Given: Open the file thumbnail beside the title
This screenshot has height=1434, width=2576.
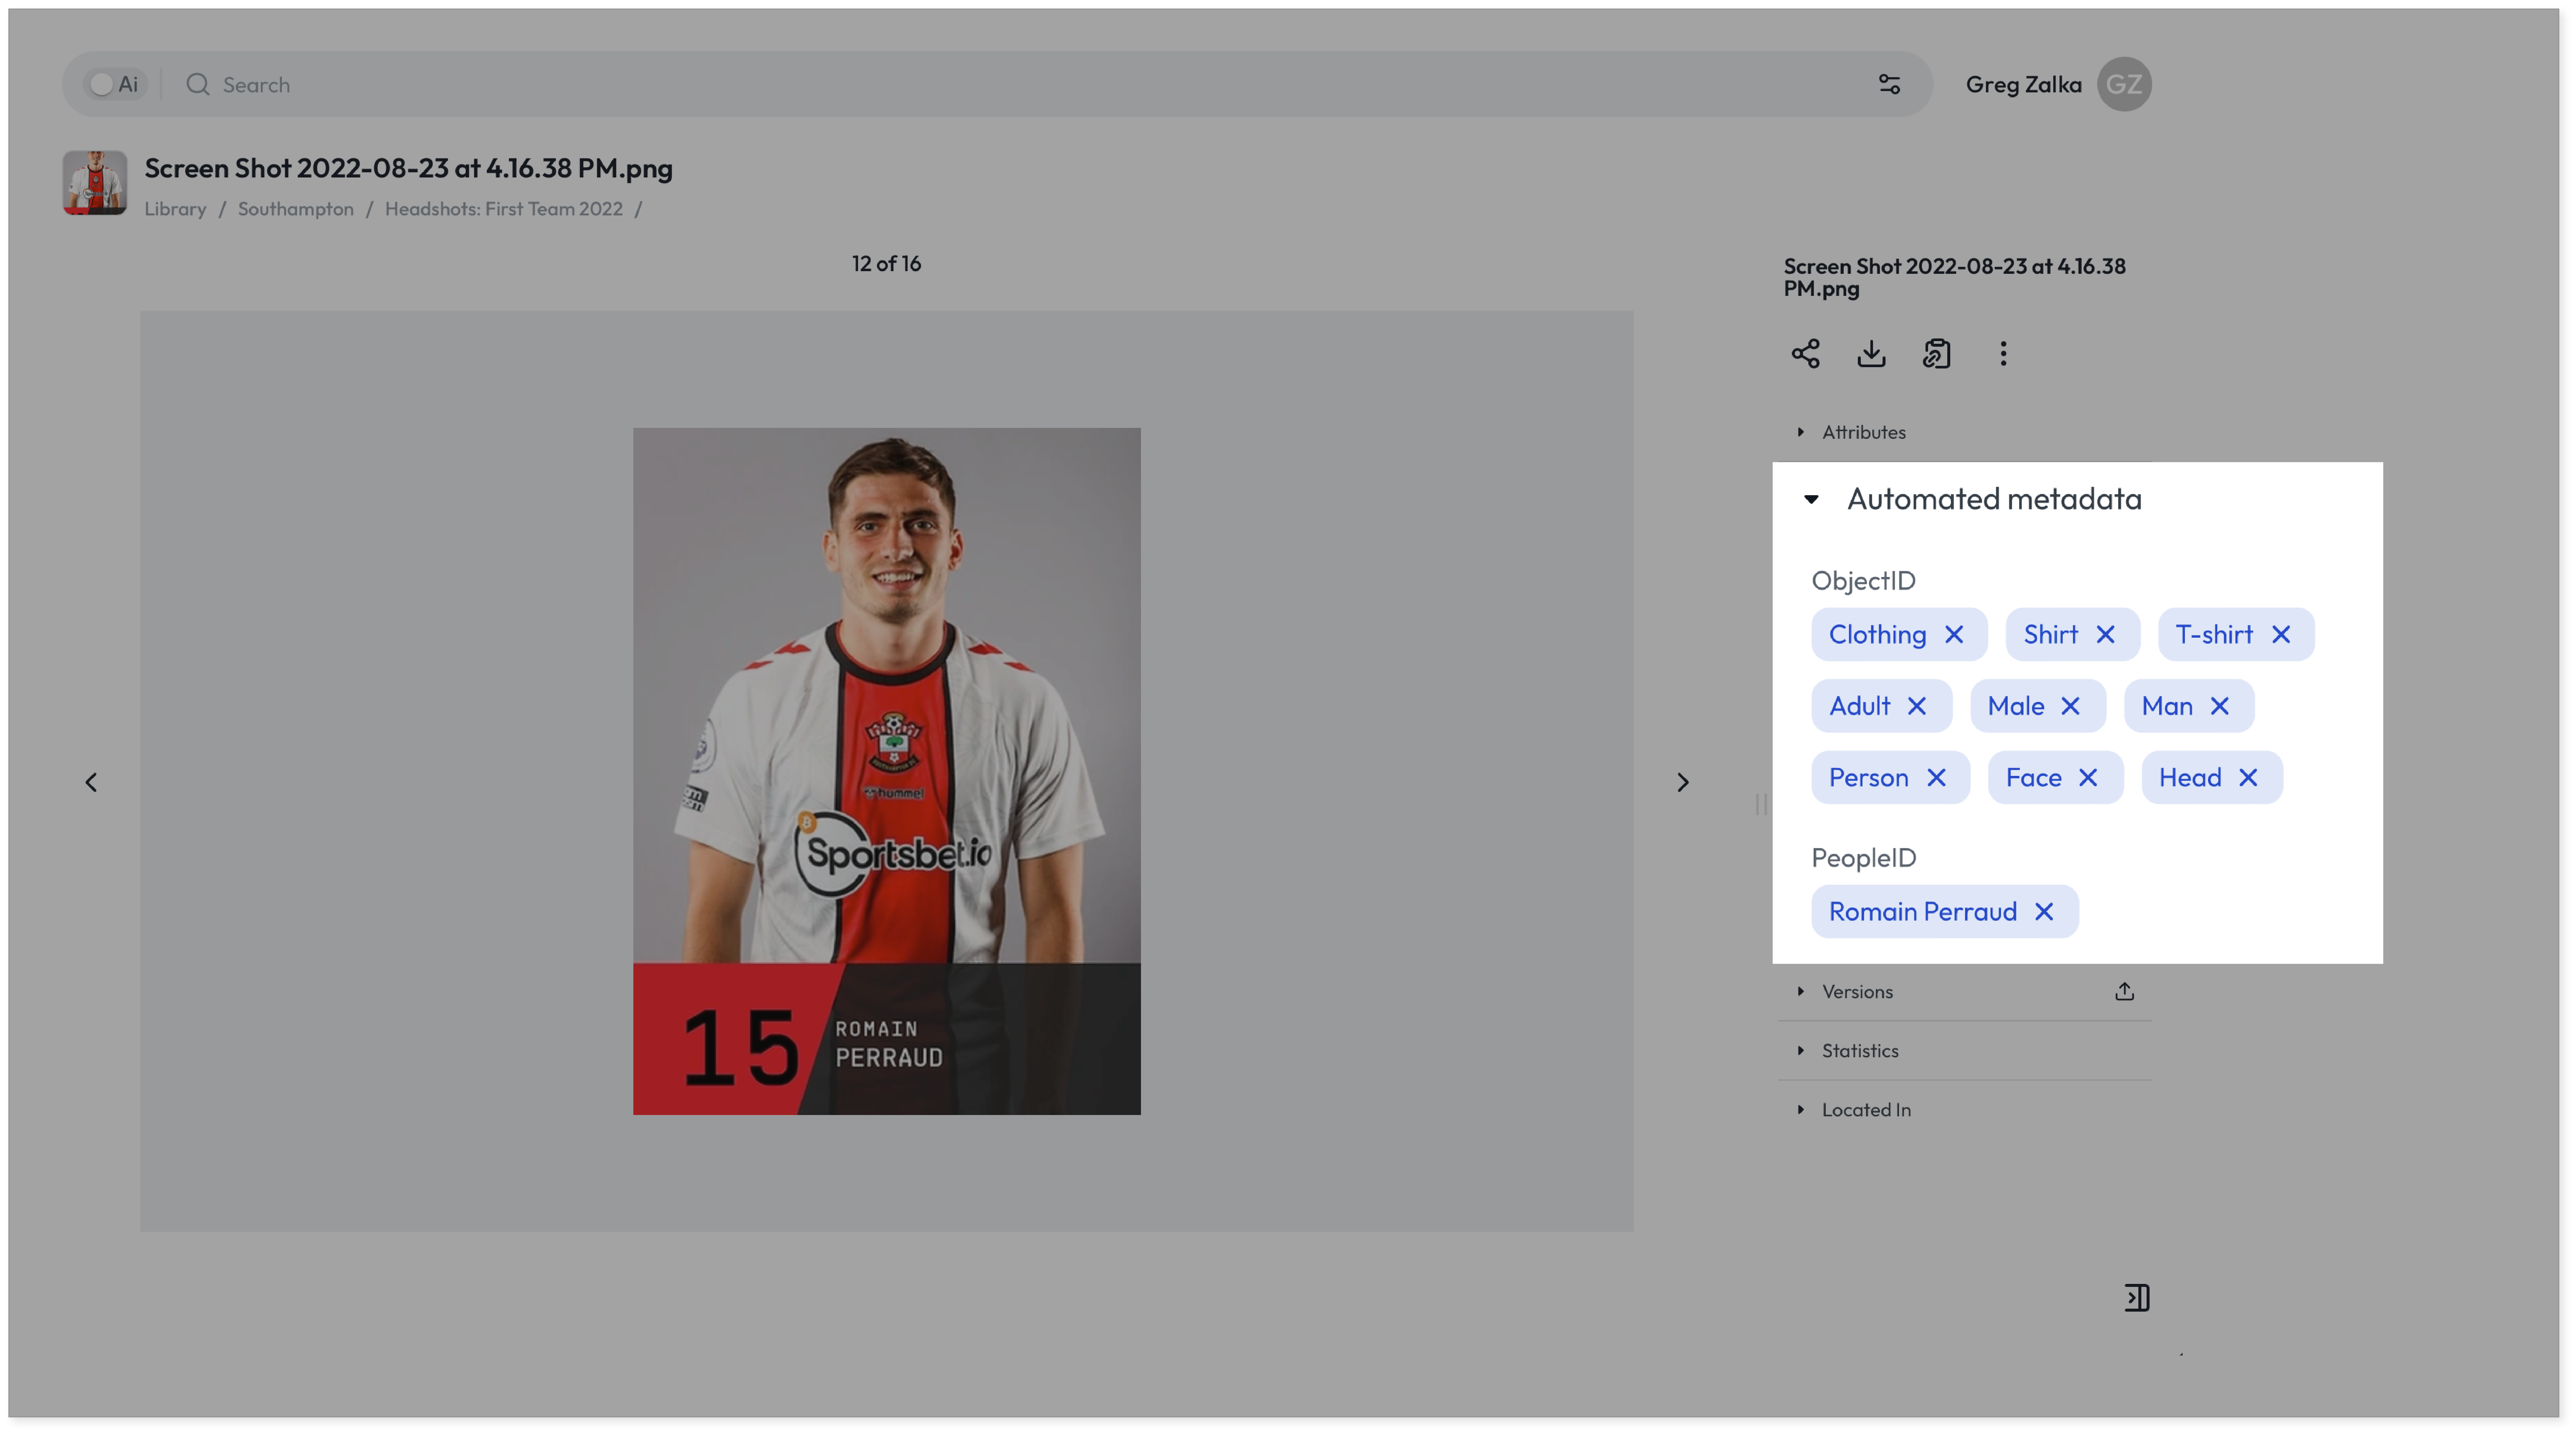Looking at the screenshot, I should click(95, 183).
